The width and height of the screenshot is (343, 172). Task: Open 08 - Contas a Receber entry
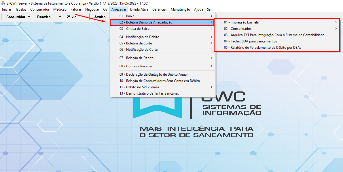(163, 66)
